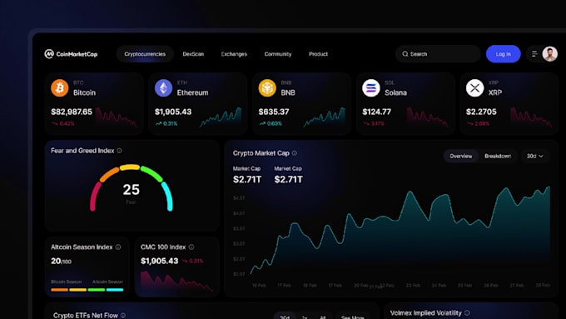
Task: Click the BNB sparkline chart
Action: [x=324, y=117]
